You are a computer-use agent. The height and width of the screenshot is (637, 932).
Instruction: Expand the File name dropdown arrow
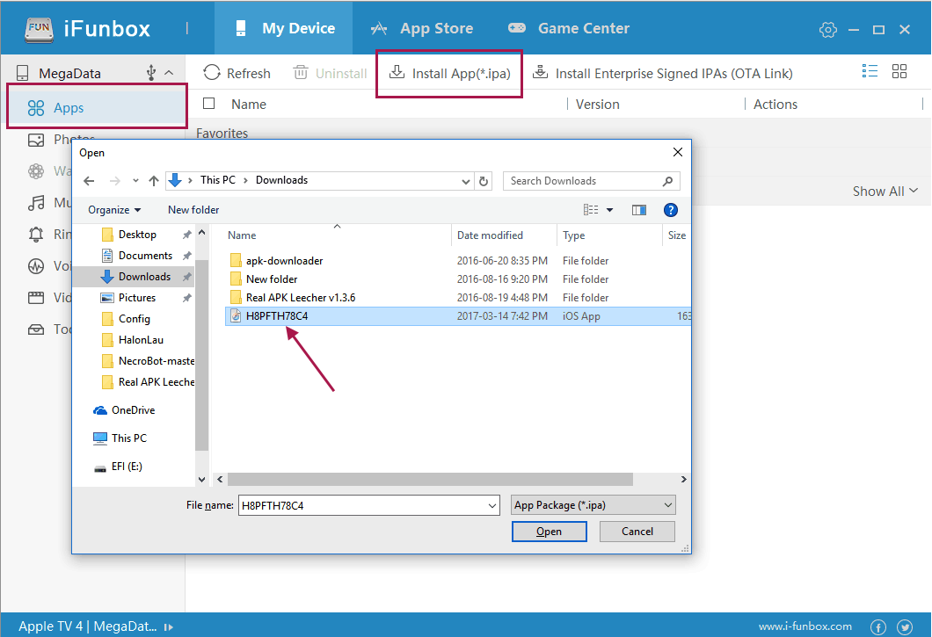point(492,506)
